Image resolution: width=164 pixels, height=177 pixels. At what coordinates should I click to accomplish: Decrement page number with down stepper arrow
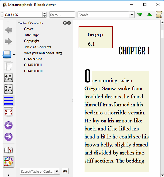pos(44,16)
